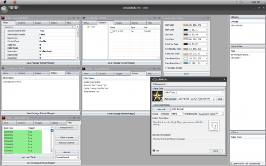Click the title icon of the SavedGame window with NFS SHIFT
The height and width of the screenshot is (166, 266).
coord(84,18)
